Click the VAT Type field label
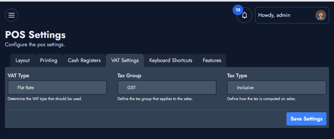The image size is (334, 139). 18,76
